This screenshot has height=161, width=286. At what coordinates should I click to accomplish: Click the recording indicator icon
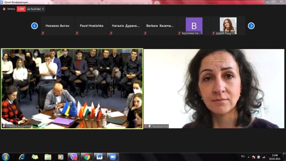click(4, 9)
